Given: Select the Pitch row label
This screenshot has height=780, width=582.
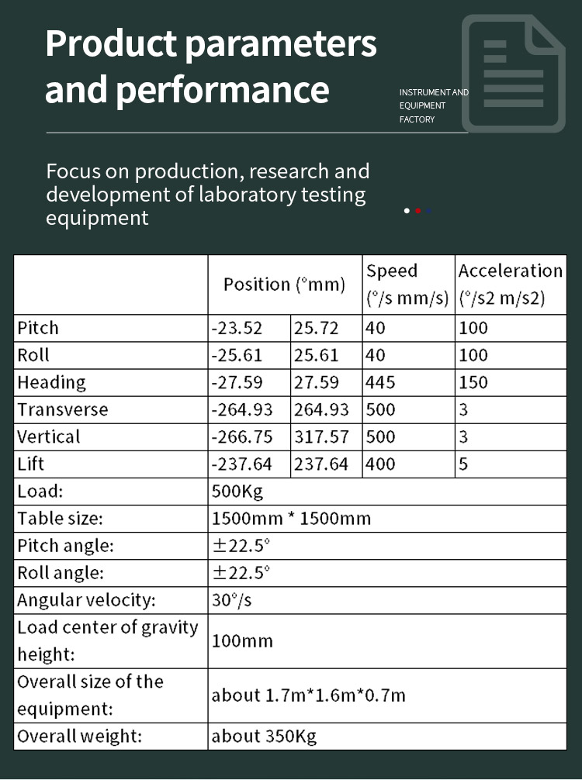Looking at the screenshot, I should [38, 328].
